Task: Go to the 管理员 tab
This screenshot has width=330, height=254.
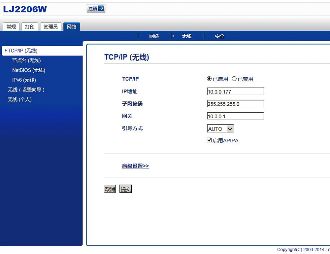Action: 50,26
